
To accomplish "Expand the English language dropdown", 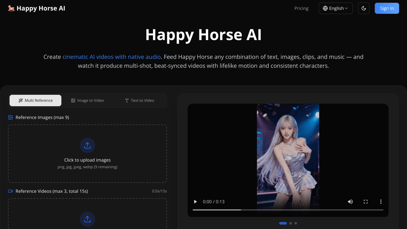I will coord(335,8).
